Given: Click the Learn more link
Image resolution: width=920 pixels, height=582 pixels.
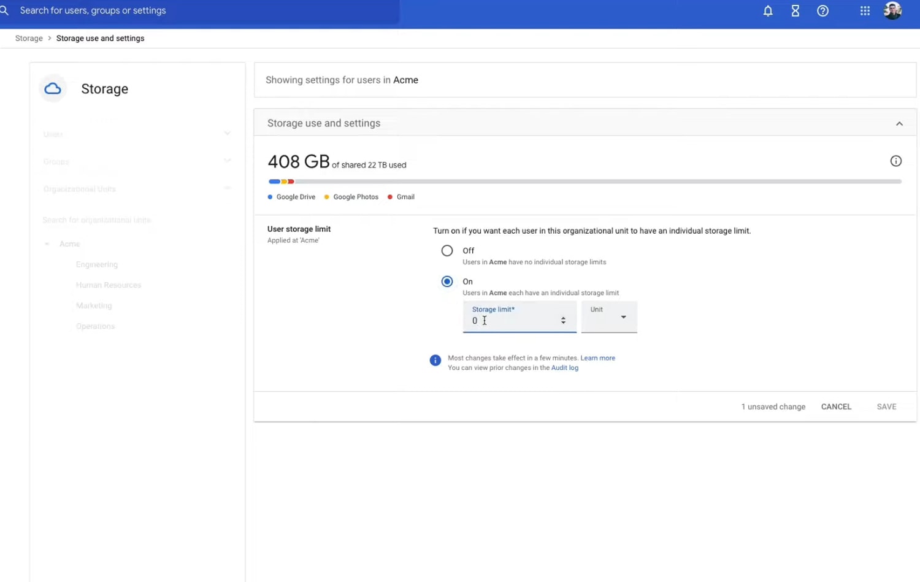Looking at the screenshot, I should tap(598, 358).
